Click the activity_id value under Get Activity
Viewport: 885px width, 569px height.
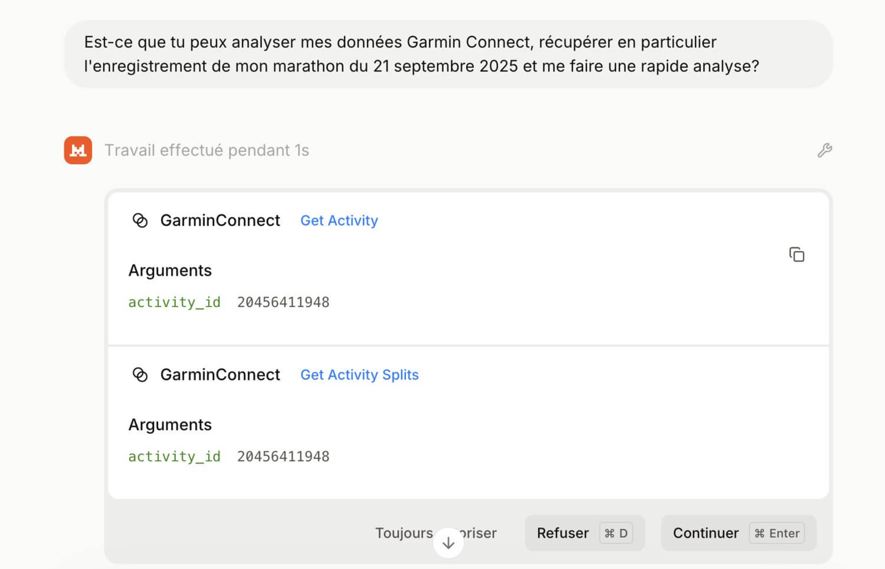pyautogui.click(x=283, y=302)
